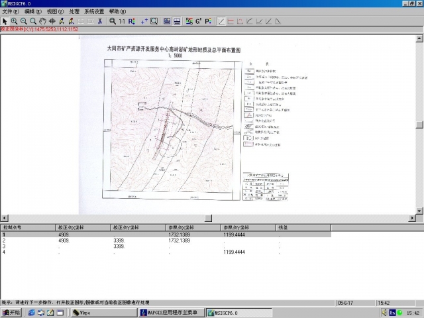This screenshot has width=424, height=318.
Task: Open the 编辑(E) menu
Action: (x=32, y=12)
